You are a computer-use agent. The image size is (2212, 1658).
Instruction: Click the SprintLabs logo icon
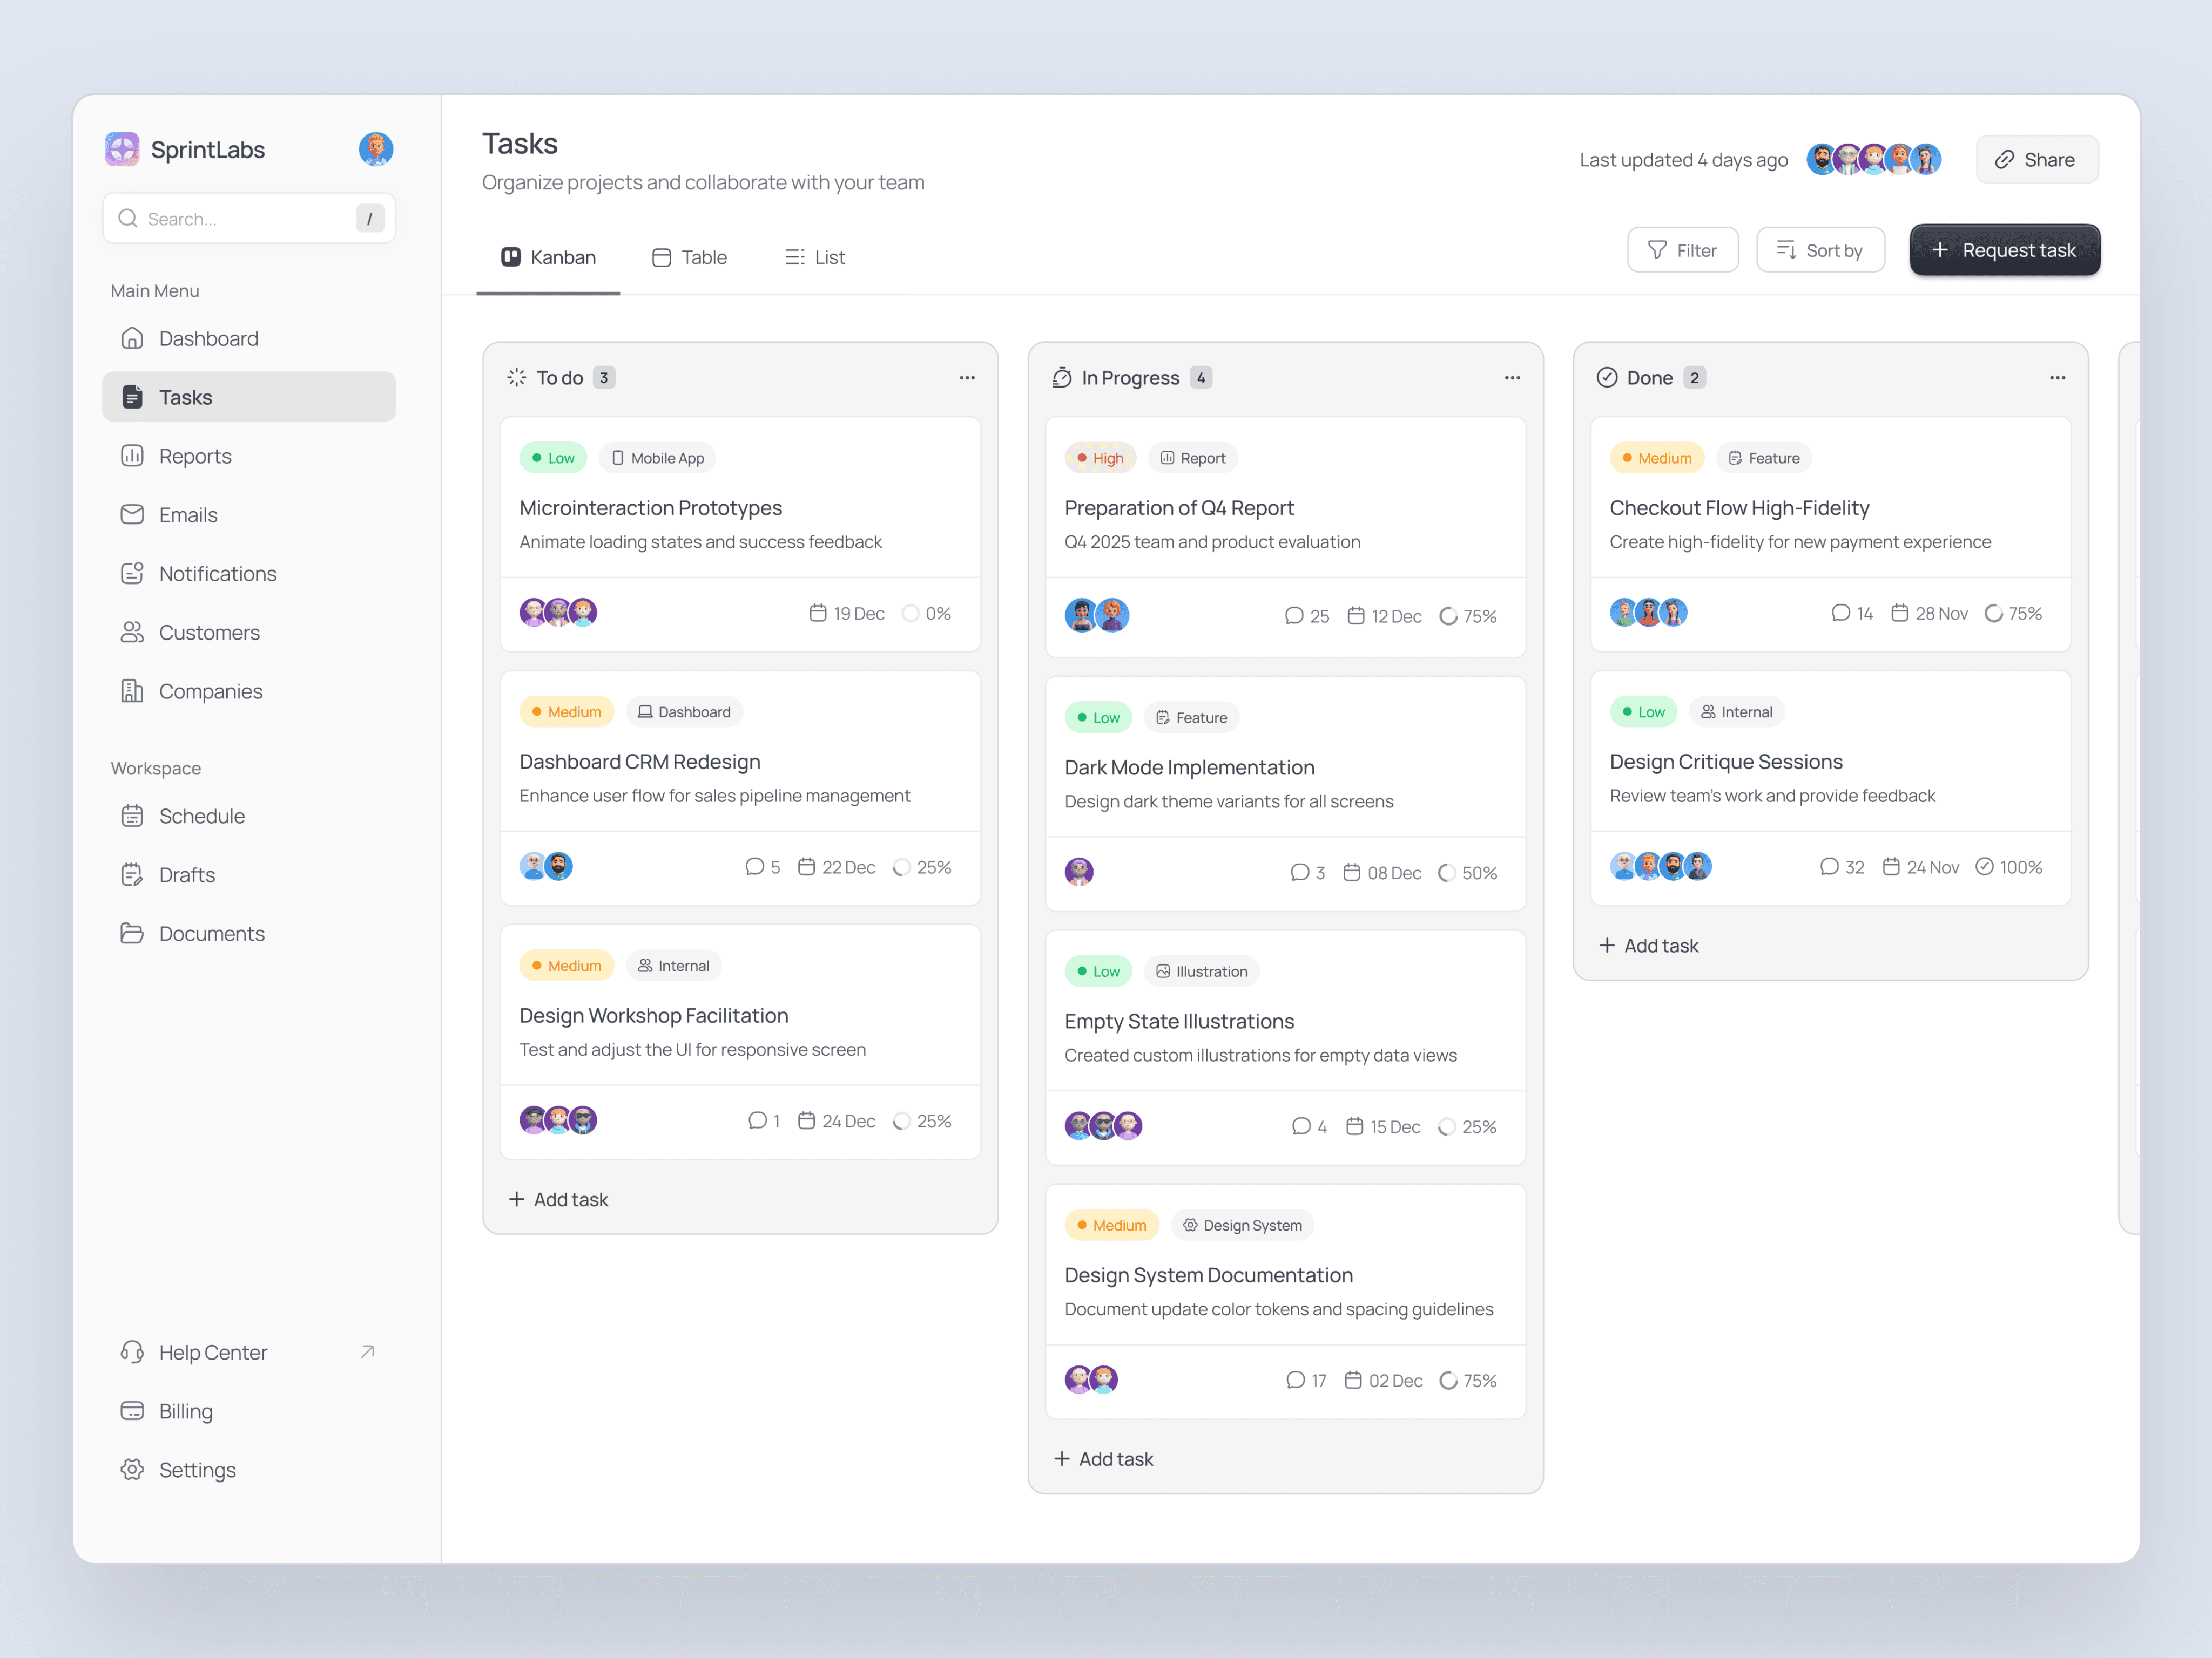point(122,149)
